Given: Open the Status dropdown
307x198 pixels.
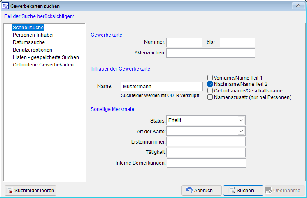Looking at the screenshot, I should pos(241,120).
